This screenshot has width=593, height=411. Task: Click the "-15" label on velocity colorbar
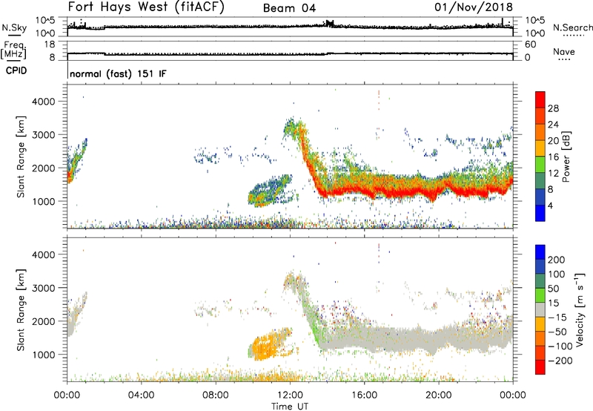coord(557,317)
